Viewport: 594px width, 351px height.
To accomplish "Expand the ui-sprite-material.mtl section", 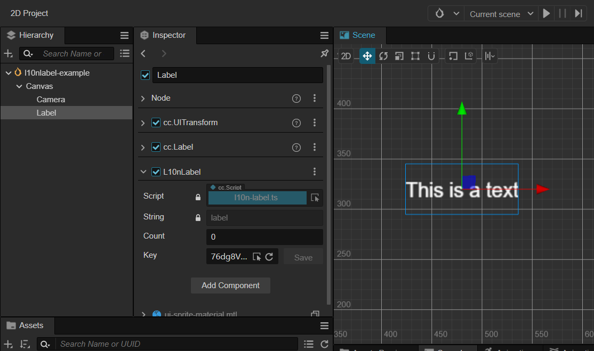I will click(x=143, y=314).
